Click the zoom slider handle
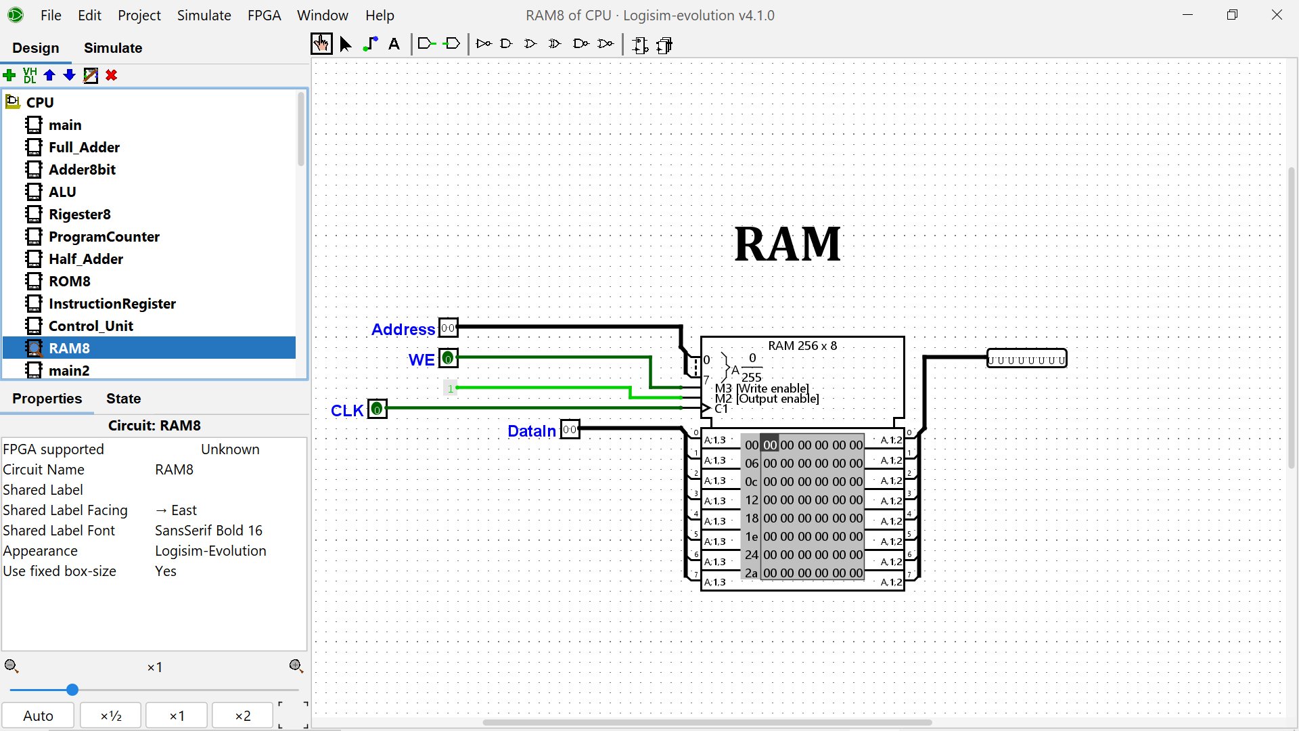This screenshot has width=1299, height=731. 72,690
